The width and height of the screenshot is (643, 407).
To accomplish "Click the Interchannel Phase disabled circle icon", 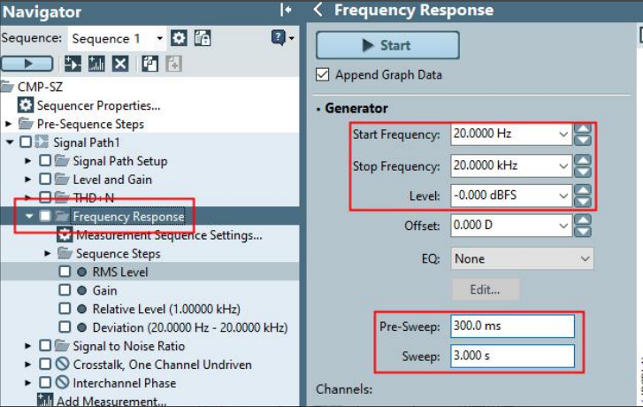I will click(62, 382).
